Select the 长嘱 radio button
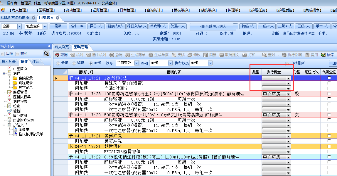This screenshot has width=337, height=176. [58, 63]
